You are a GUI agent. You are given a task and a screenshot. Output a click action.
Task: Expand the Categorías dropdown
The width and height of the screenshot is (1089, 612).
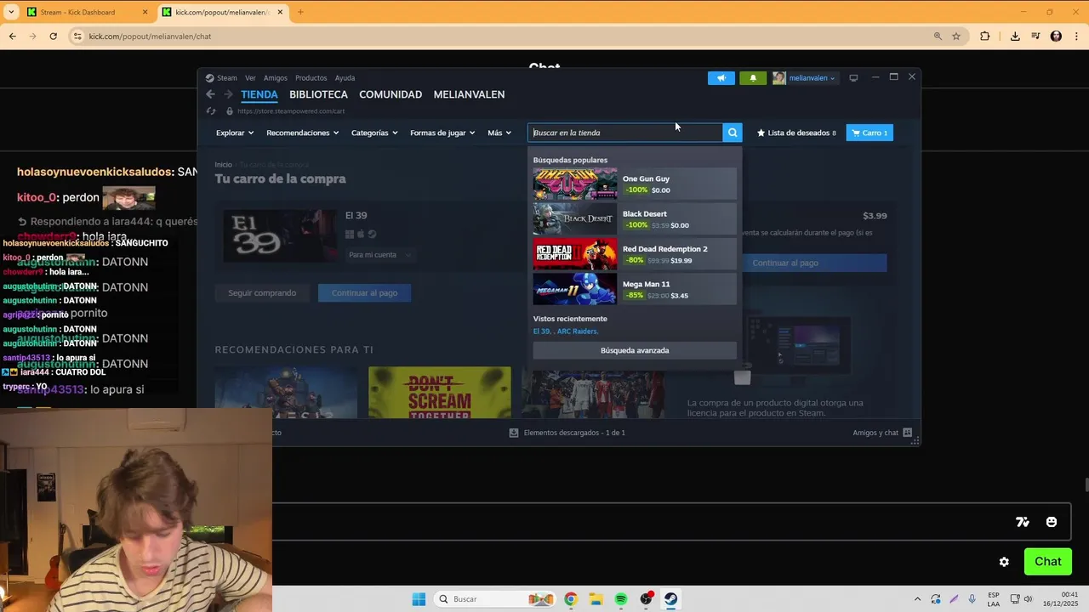click(x=374, y=133)
